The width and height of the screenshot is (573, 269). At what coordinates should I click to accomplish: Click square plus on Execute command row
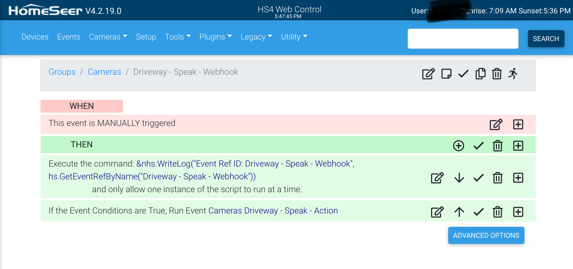518,178
